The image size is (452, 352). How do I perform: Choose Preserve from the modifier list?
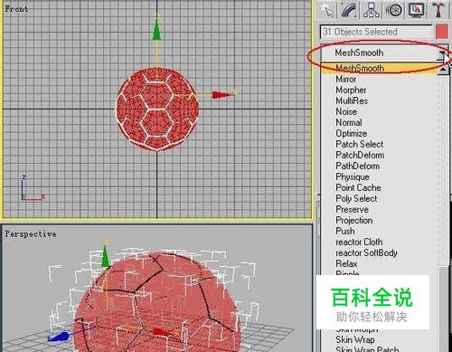click(353, 209)
